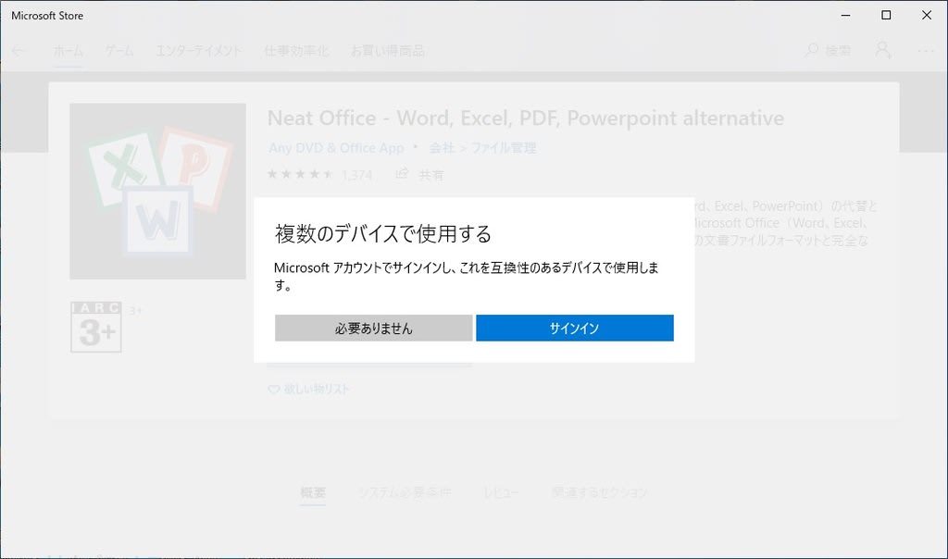Open the お買い得商品 tab
The image size is (948, 559).
[x=388, y=51]
